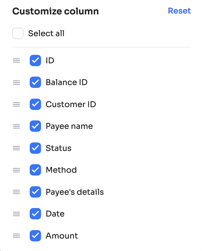The height and width of the screenshot is (251, 202).
Task: Hide the Customer ID column
Action: [35, 104]
